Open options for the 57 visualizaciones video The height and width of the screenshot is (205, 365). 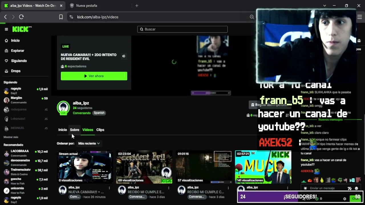pos(228,188)
